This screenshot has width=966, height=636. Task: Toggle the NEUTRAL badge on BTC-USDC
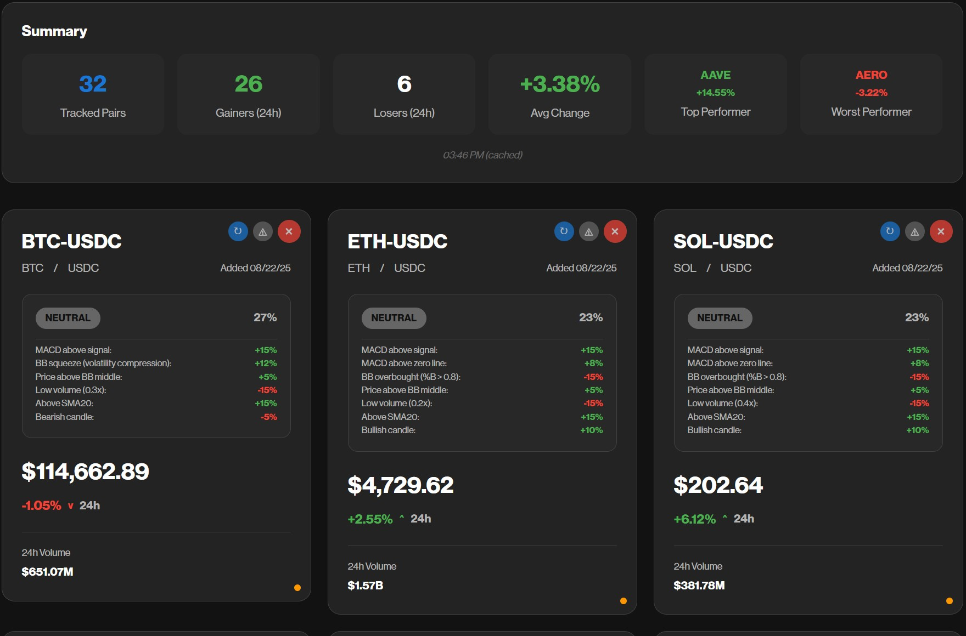[68, 318]
